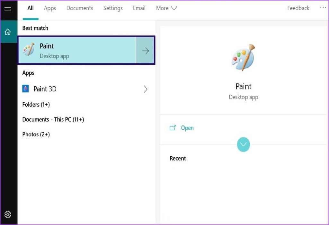Switch to the Settings tab
The height and width of the screenshot is (225, 329).
tap(113, 8)
